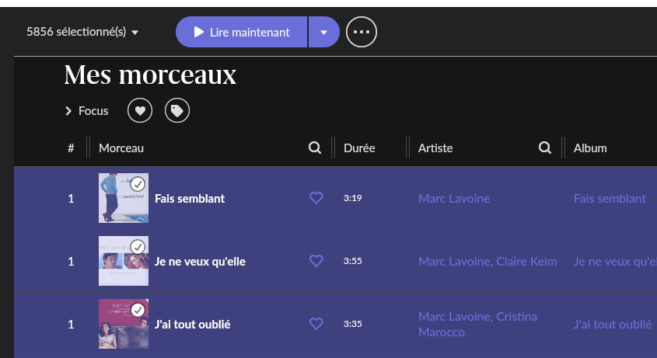The width and height of the screenshot is (657, 358).
Task: Deselect the J'ai tout oublié checkmark
Action: click(138, 310)
